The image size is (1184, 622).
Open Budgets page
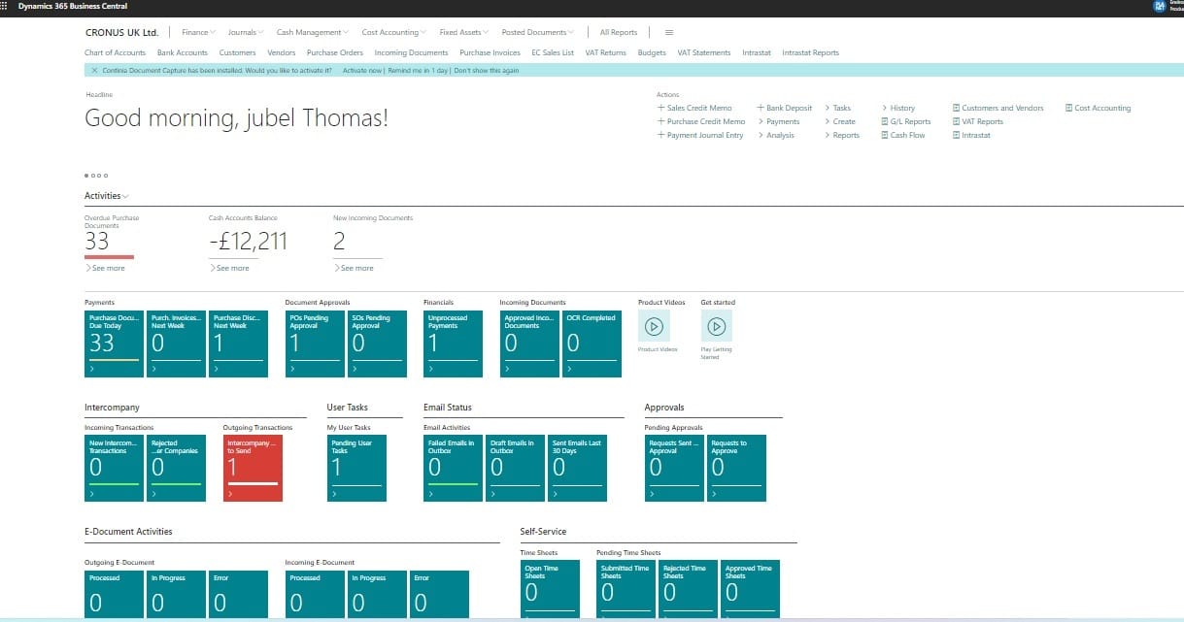(x=652, y=52)
